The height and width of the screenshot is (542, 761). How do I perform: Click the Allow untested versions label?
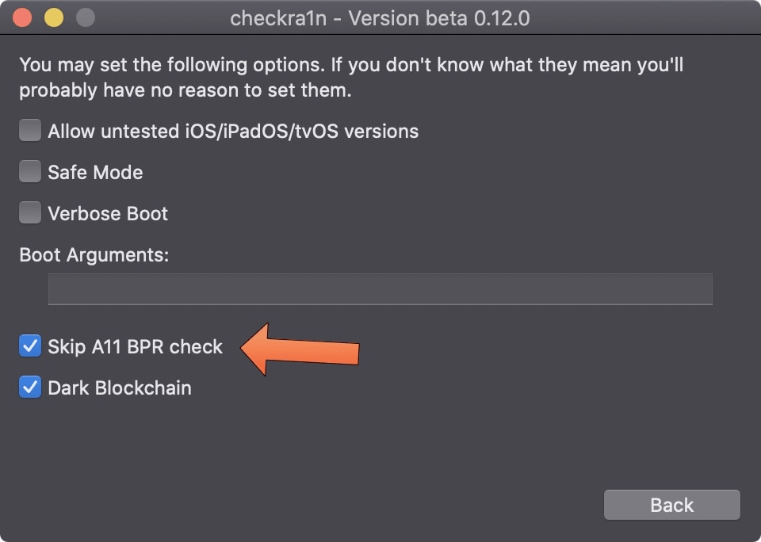pos(233,131)
